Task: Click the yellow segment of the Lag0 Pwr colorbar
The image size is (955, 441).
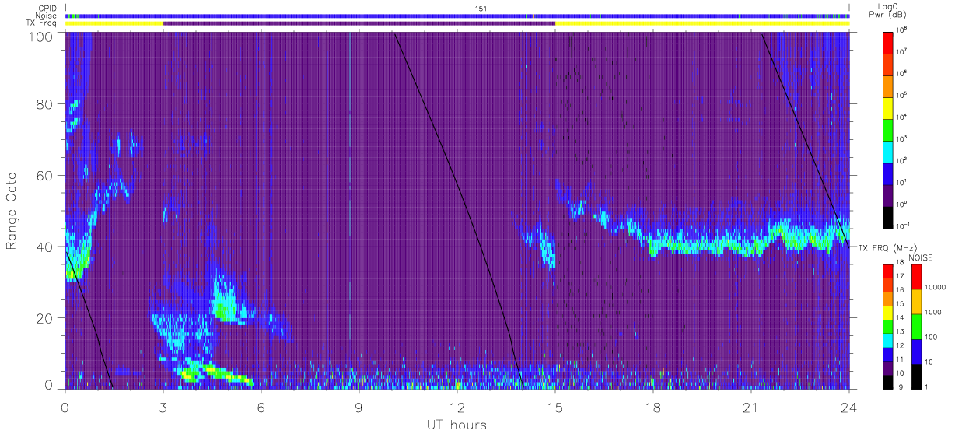Action: point(888,107)
